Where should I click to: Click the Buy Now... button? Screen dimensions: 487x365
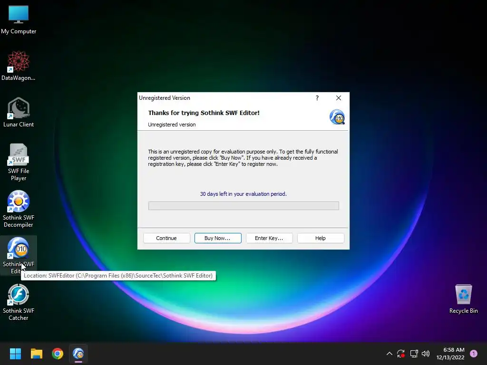pos(218,238)
